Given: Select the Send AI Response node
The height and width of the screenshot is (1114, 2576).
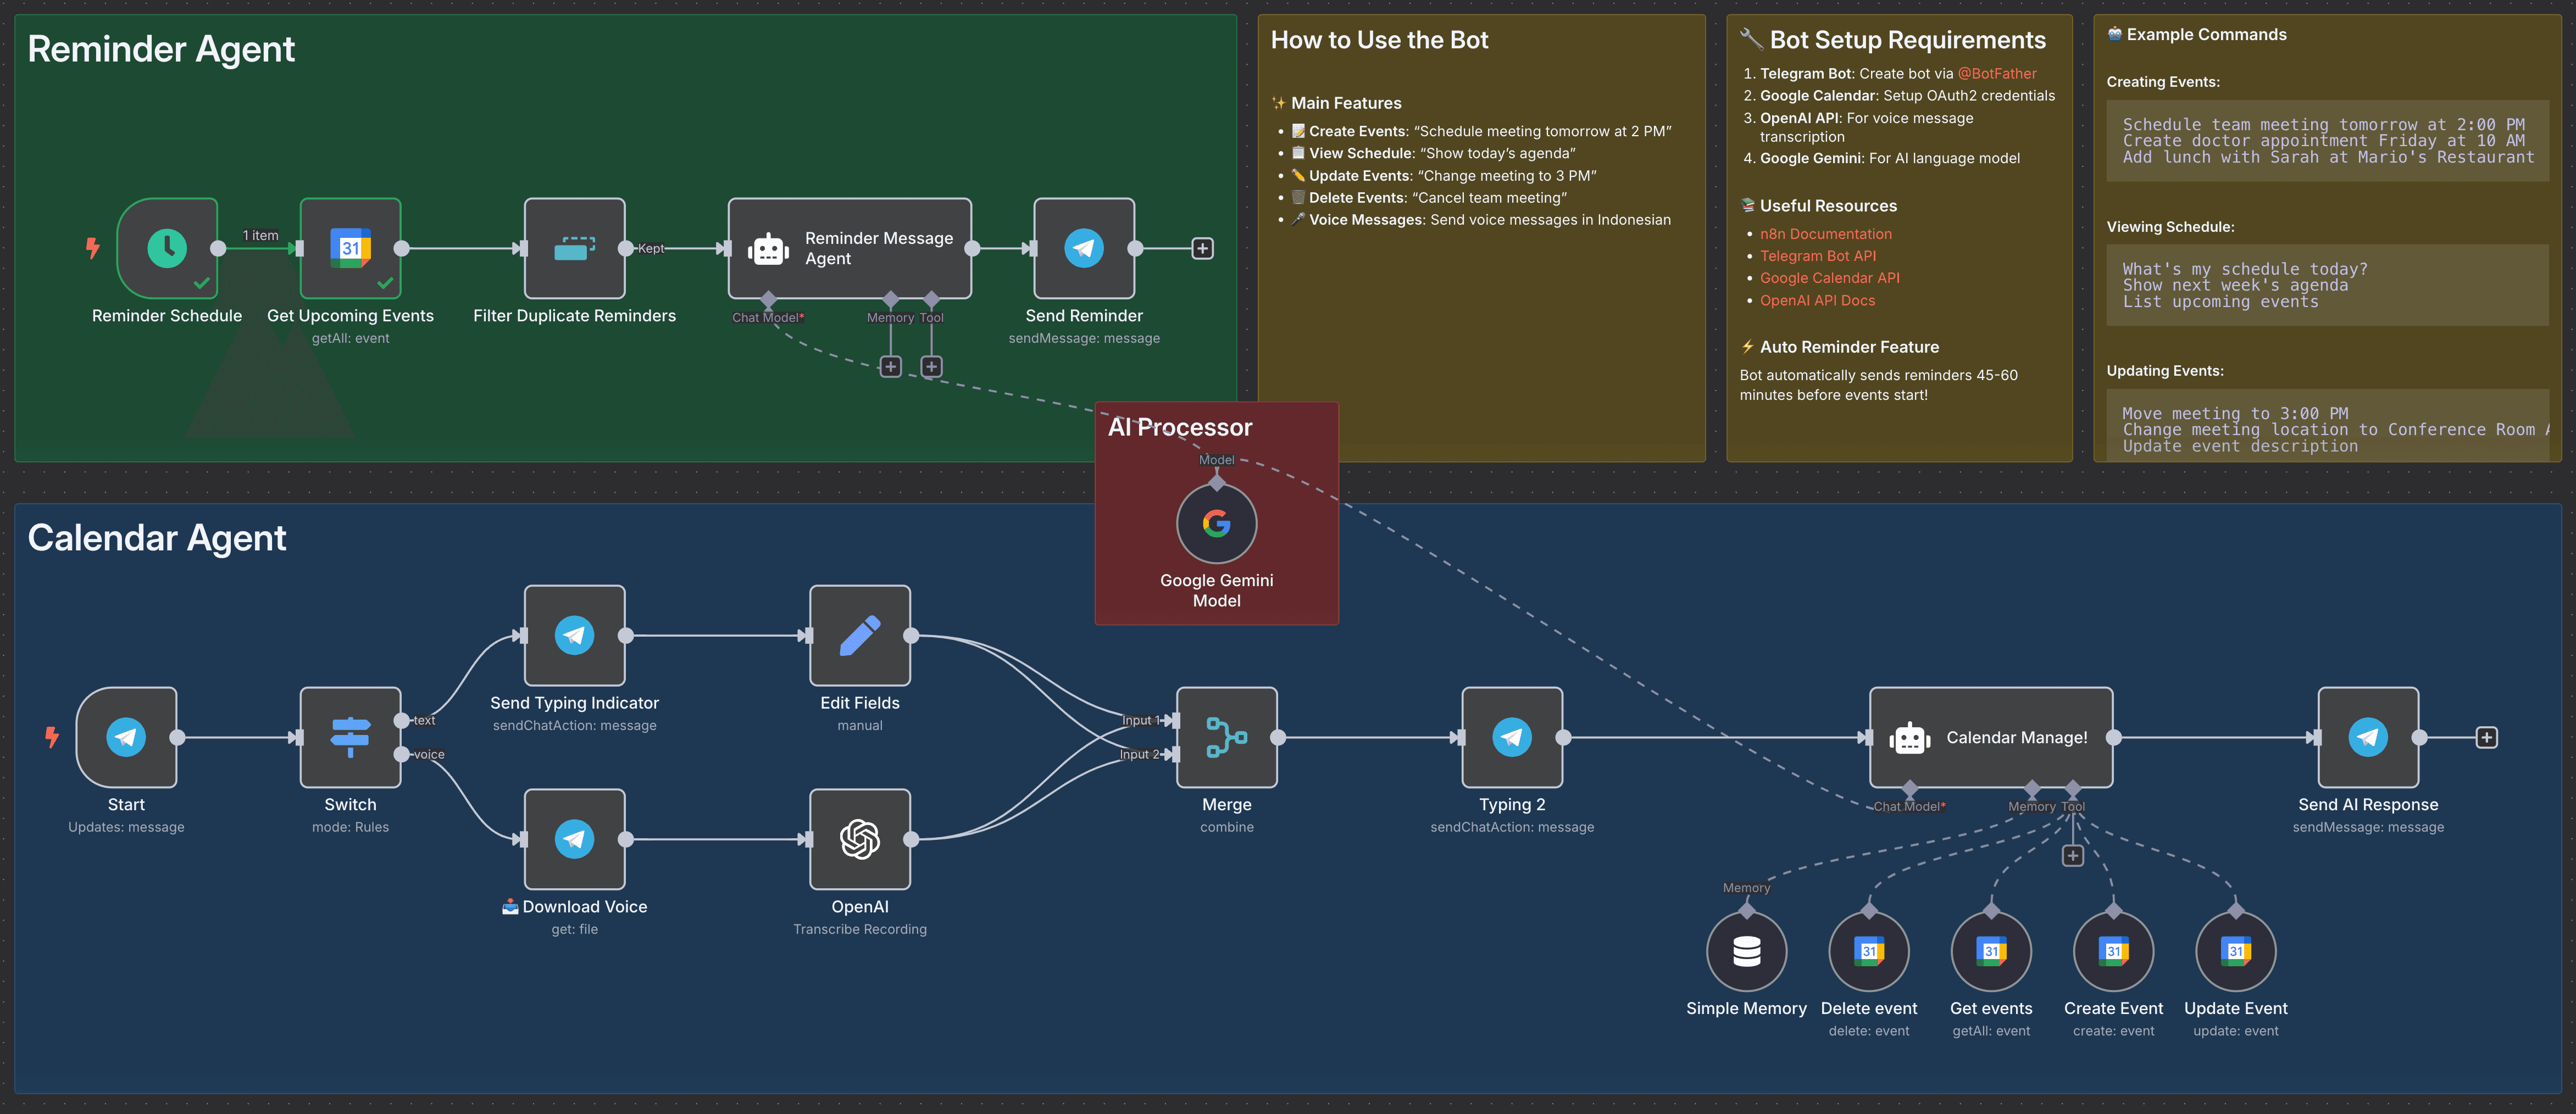Looking at the screenshot, I should coord(2368,737).
